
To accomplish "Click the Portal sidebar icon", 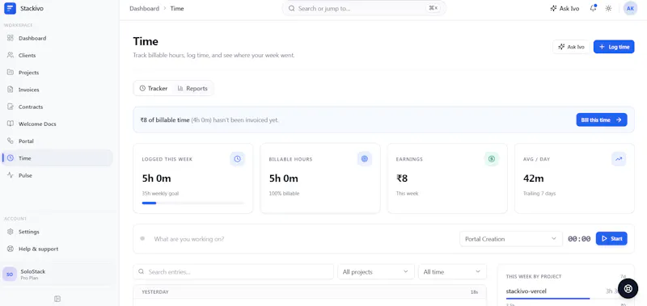I will click(11, 140).
